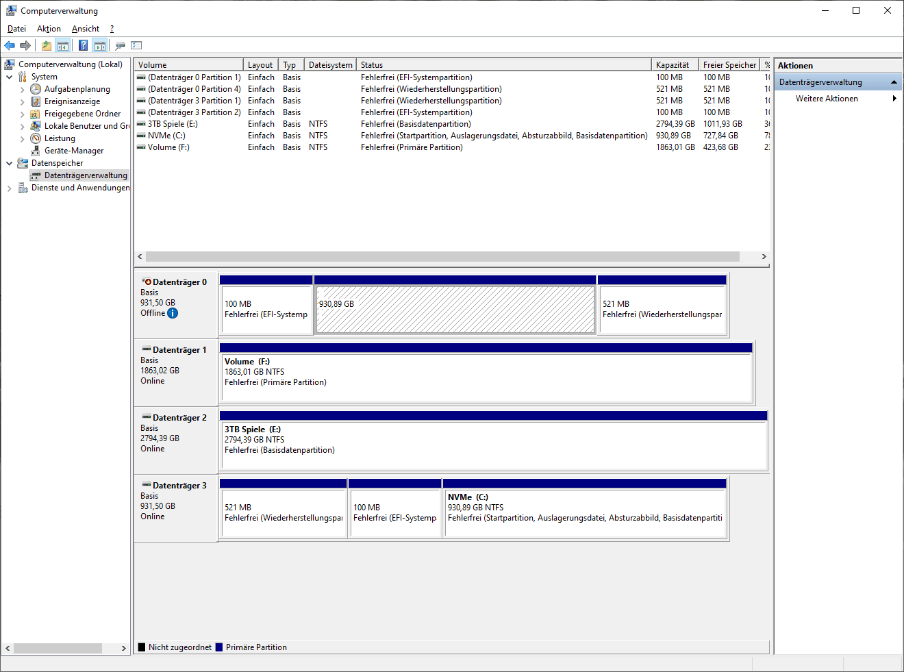Collapse the Datenspeicher node

10,163
